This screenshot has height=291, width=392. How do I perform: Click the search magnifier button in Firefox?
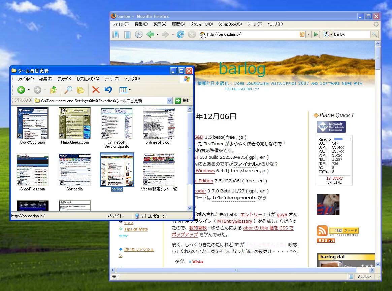pyautogui.click(x=374, y=34)
